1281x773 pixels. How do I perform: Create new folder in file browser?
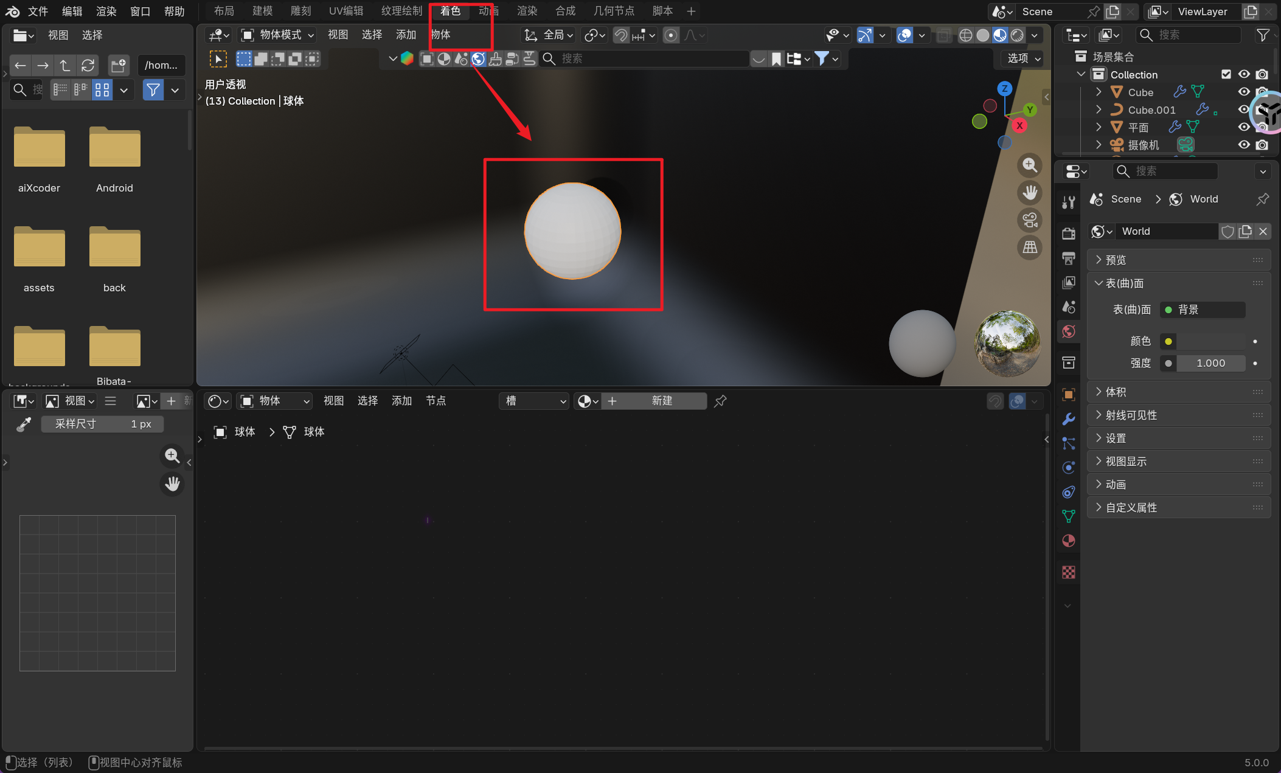[118, 64]
